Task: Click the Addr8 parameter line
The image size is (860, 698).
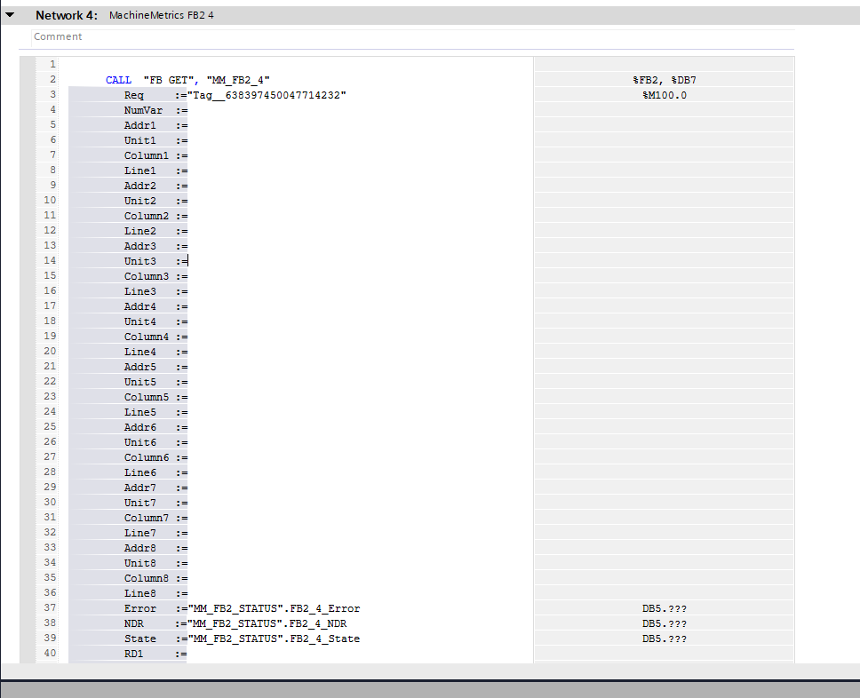Action: [139, 548]
